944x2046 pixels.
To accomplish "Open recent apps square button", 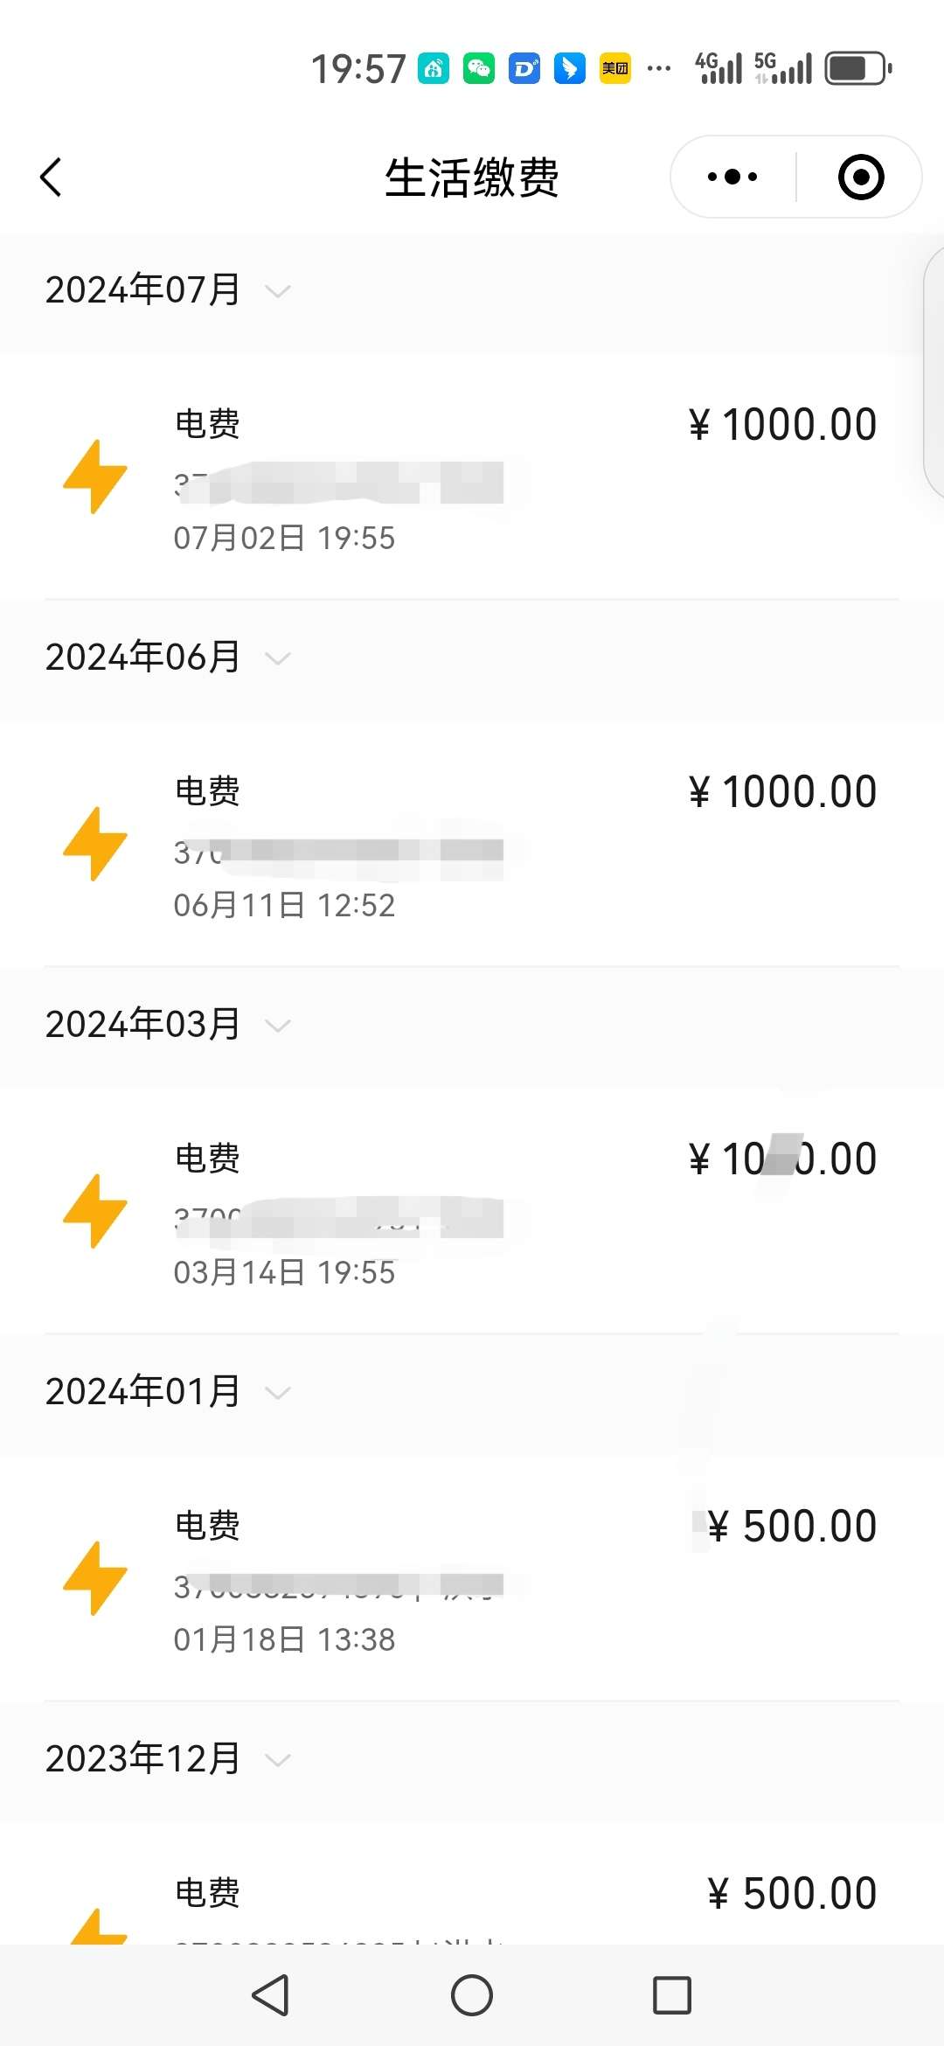I will pyautogui.click(x=672, y=1995).
